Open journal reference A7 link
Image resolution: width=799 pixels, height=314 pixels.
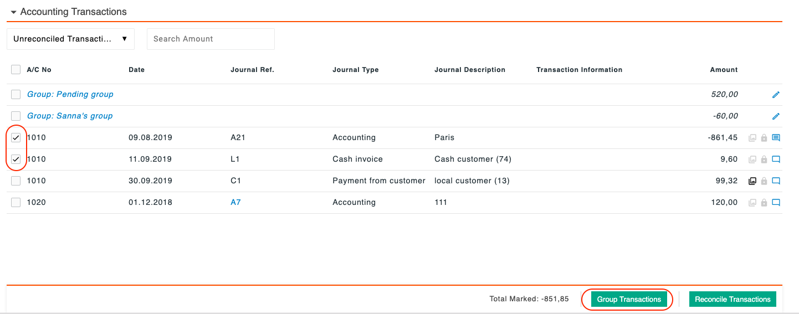[235, 202]
